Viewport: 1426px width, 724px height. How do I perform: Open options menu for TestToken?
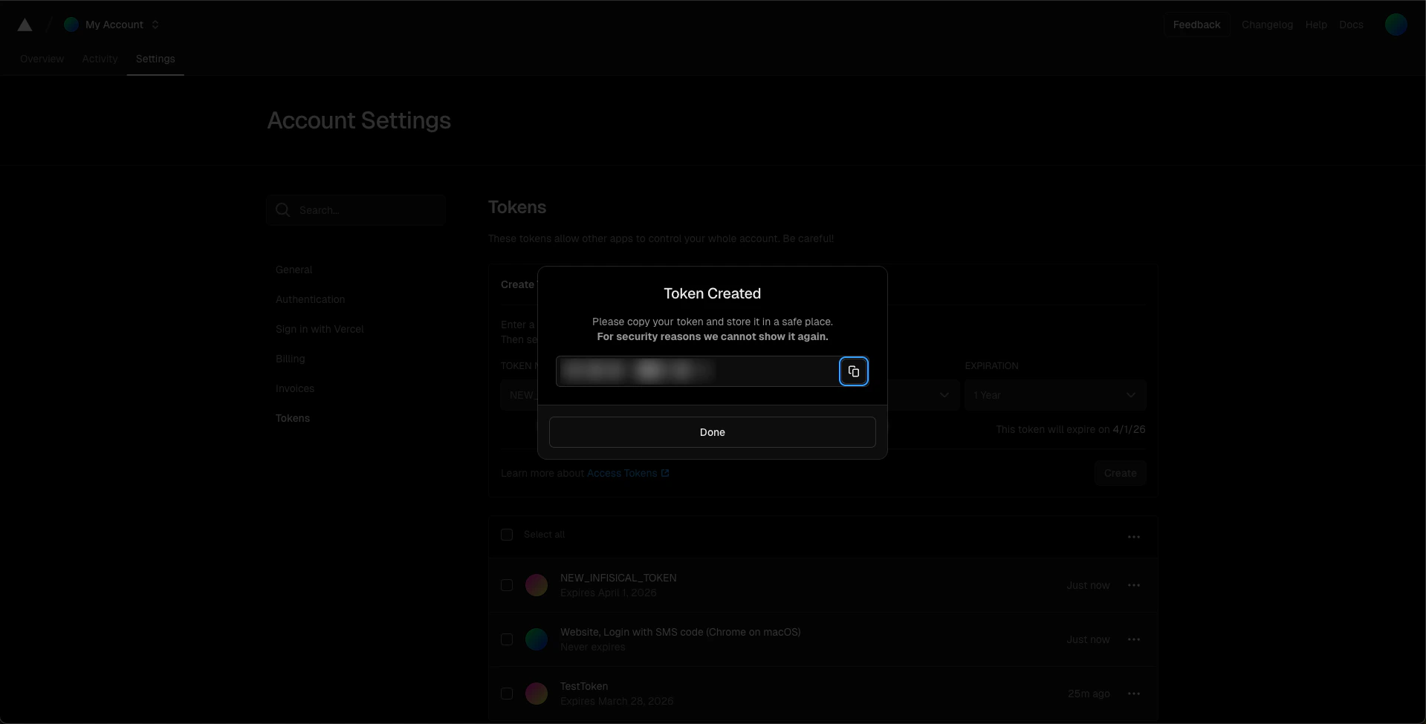[x=1133, y=694]
